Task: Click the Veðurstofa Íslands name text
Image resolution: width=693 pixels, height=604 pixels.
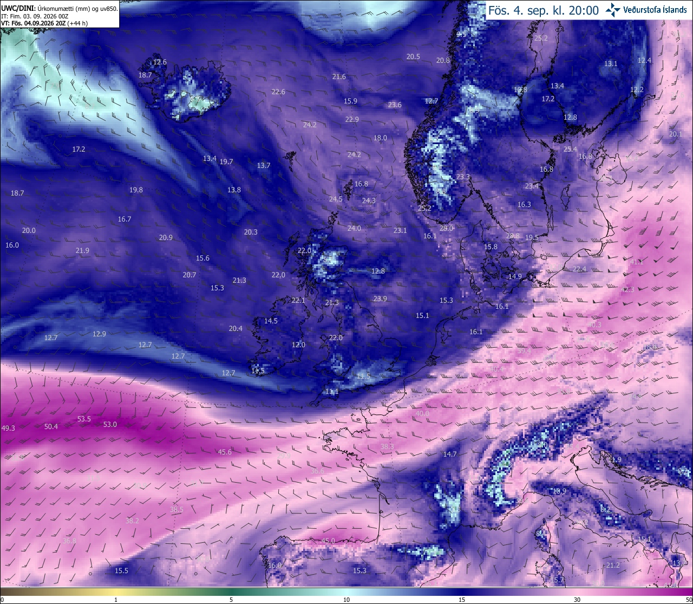Action: pyautogui.click(x=655, y=10)
